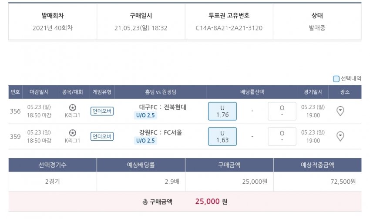This screenshot has width=370, height=219.
Task: Click the 마감일시 column header
Action: 39,92
